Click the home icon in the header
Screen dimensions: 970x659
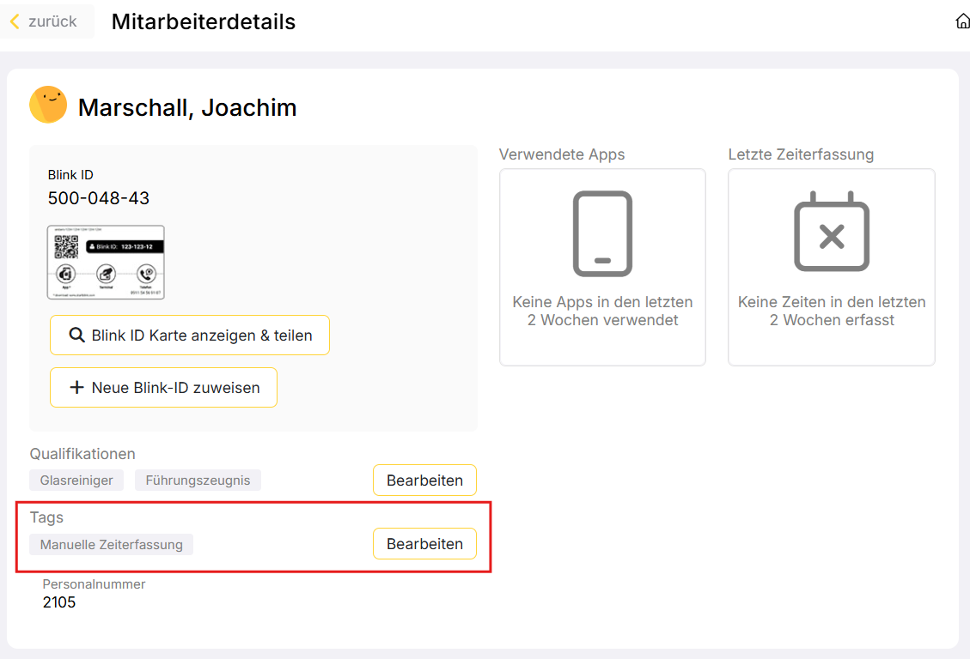pyautogui.click(x=962, y=21)
